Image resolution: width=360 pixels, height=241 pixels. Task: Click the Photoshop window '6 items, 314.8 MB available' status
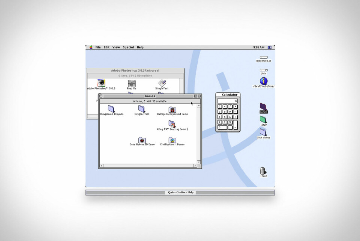tap(135, 75)
